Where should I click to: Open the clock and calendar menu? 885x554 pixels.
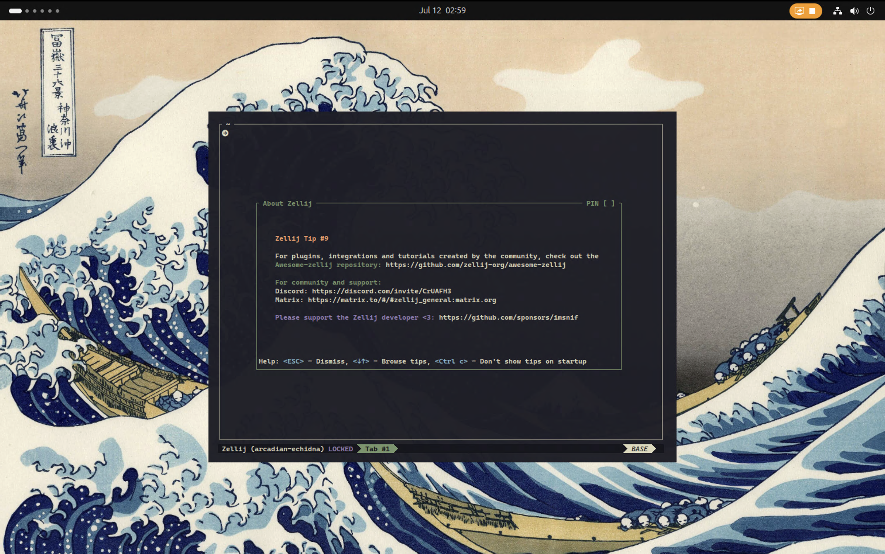tap(442, 10)
